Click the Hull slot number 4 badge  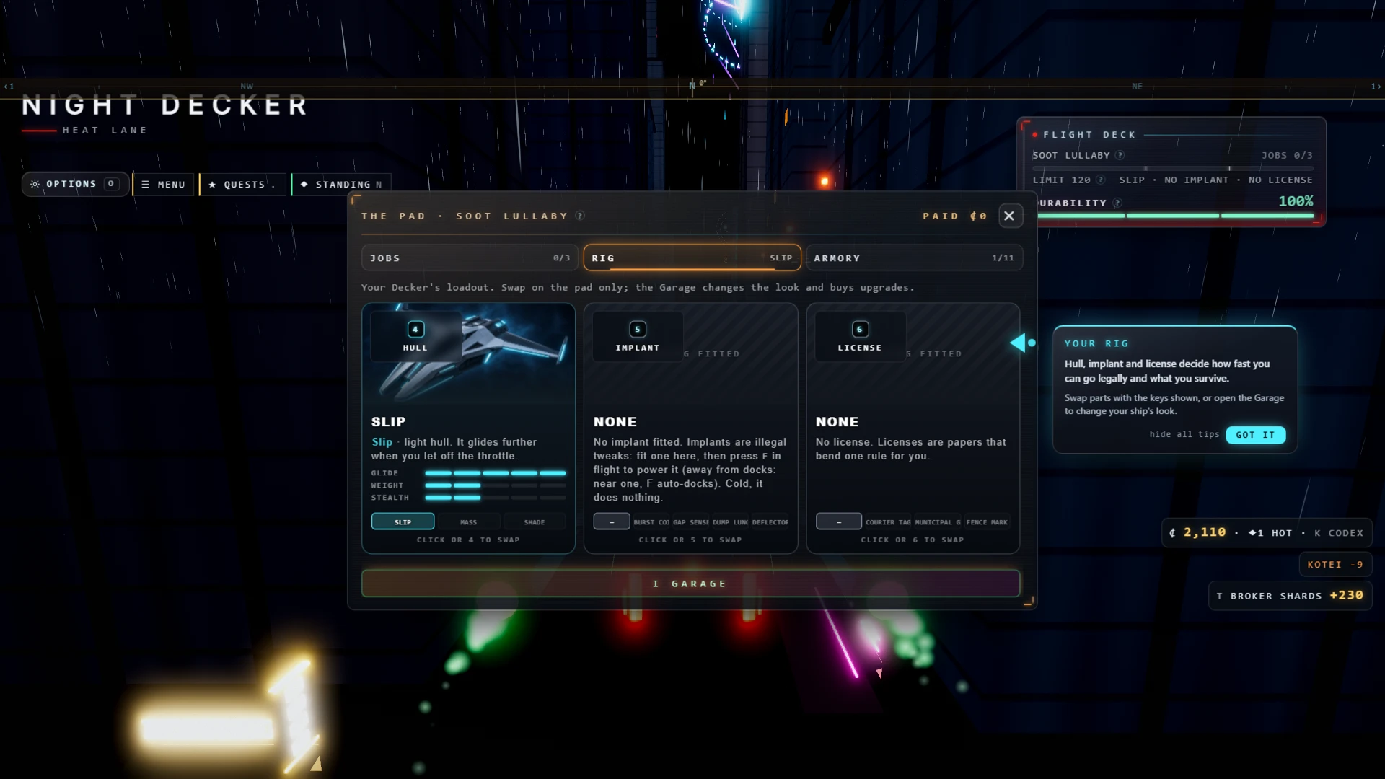[x=415, y=329]
